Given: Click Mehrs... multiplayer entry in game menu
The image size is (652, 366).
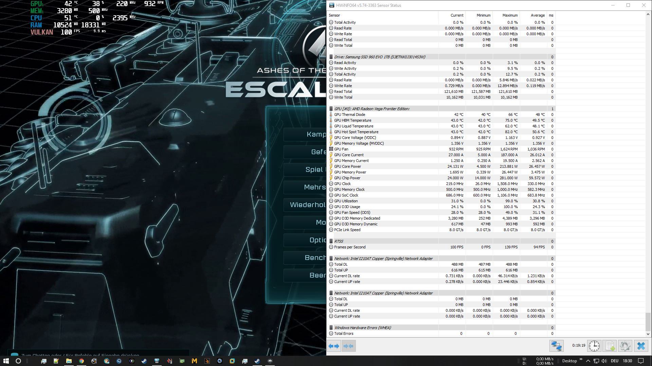Looking at the screenshot, I should point(305,187).
